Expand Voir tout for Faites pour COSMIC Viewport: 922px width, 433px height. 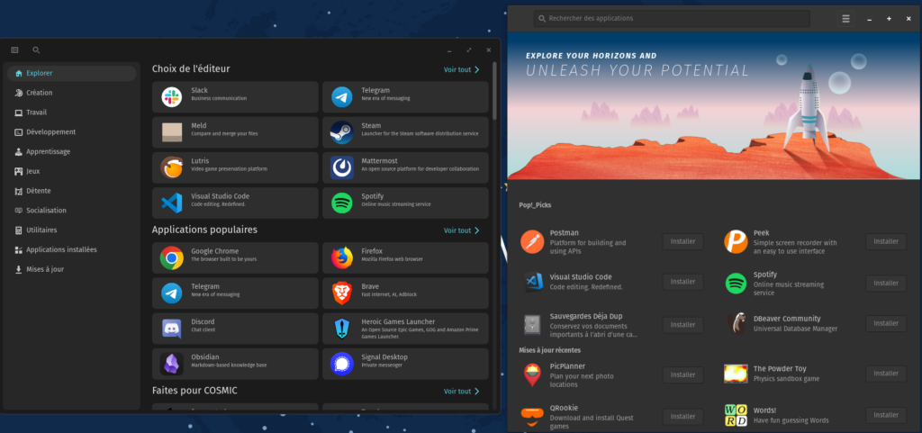click(462, 392)
